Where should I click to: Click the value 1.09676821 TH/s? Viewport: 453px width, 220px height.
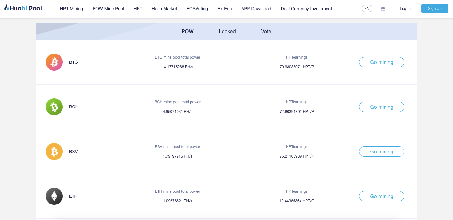[178, 201]
